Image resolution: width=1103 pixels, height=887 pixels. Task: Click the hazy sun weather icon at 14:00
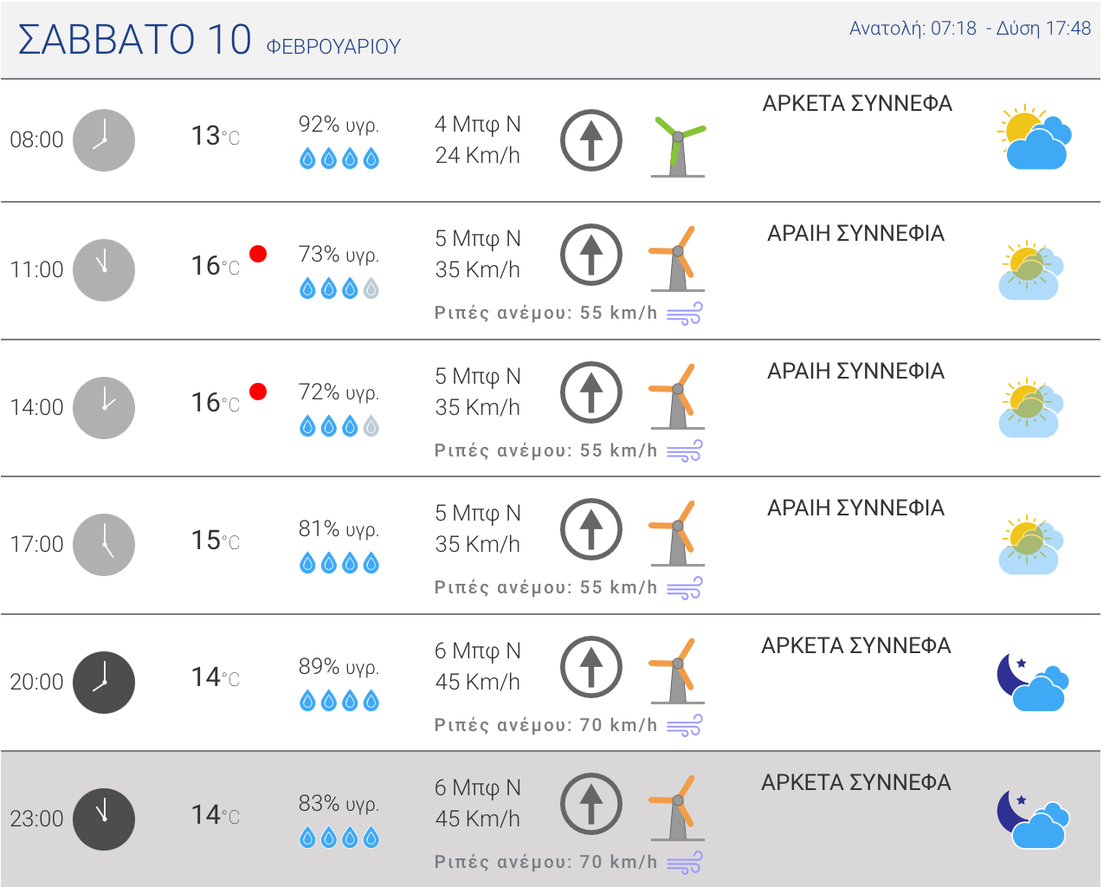pyautogui.click(x=1030, y=408)
